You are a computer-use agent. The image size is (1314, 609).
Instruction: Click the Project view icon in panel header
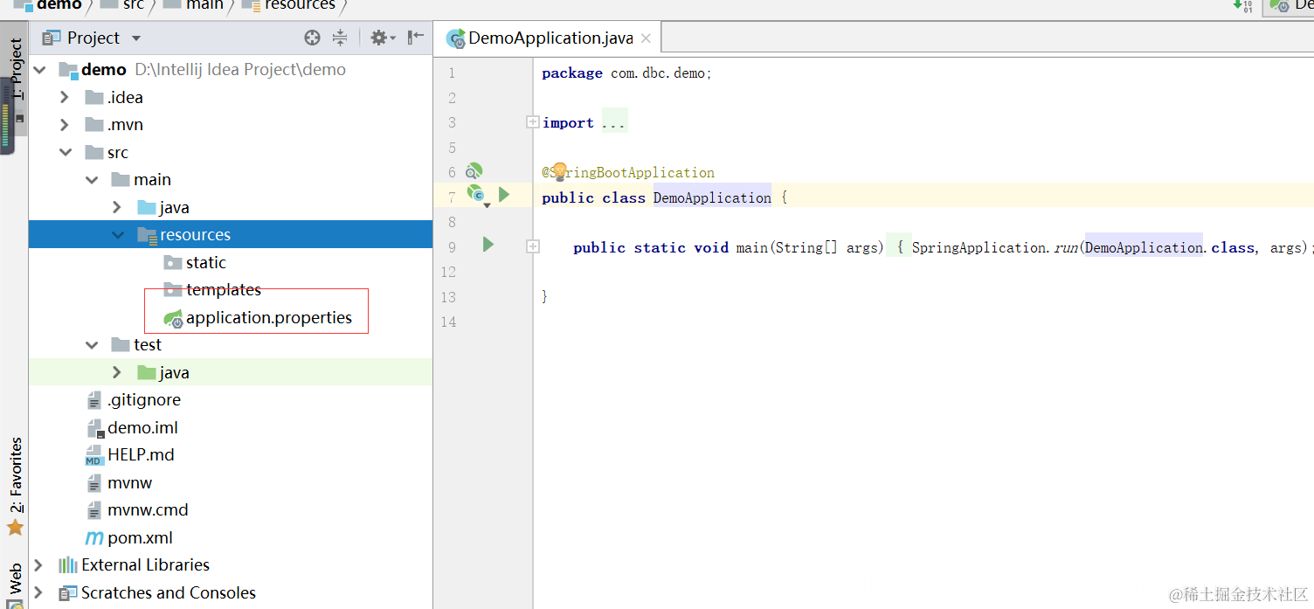tap(52, 38)
